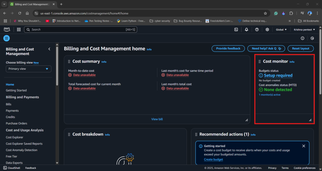Open the clock-style icon at far right

point(312,38)
